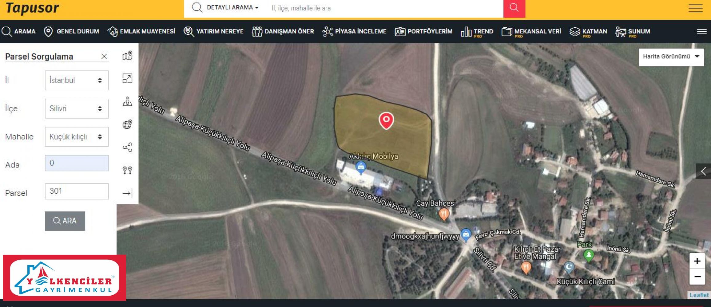Image resolution: width=711 pixels, height=307 pixels.
Task: Open the EMLAK MUAYENESİ menu item
Action: point(141,31)
